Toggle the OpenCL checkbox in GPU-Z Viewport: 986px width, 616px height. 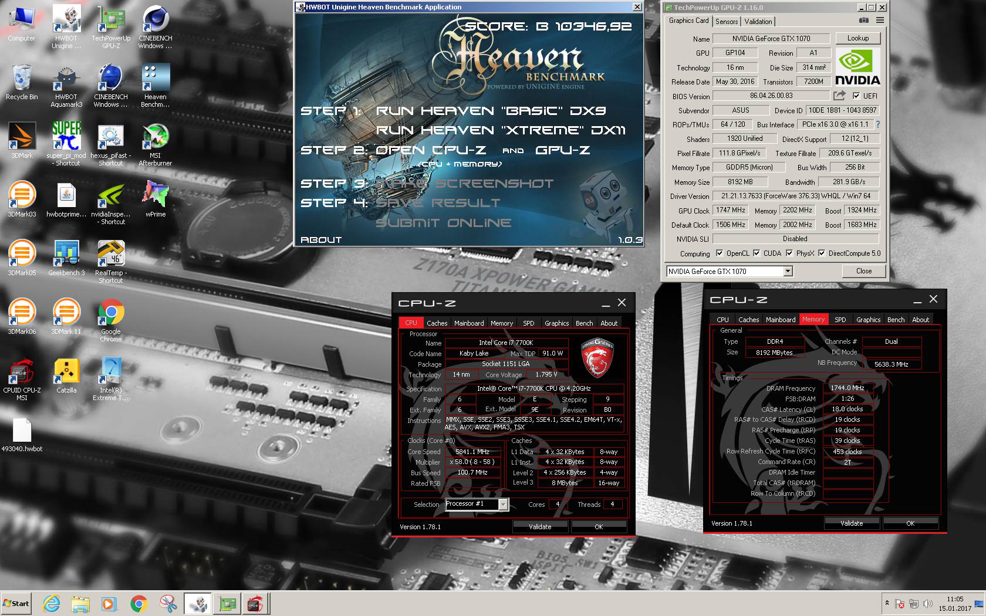pos(720,253)
